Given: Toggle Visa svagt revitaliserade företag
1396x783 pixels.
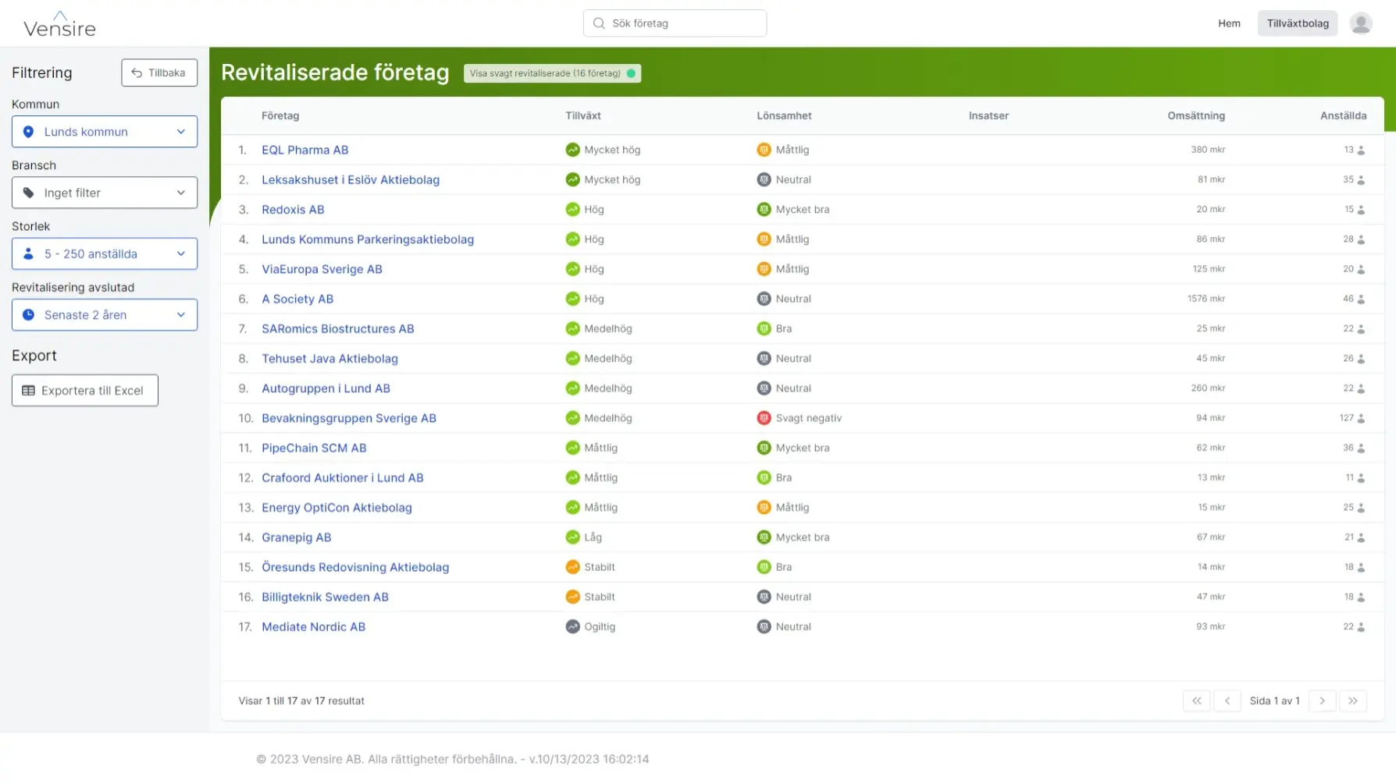Looking at the screenshot, I should (x=552, y=73).
